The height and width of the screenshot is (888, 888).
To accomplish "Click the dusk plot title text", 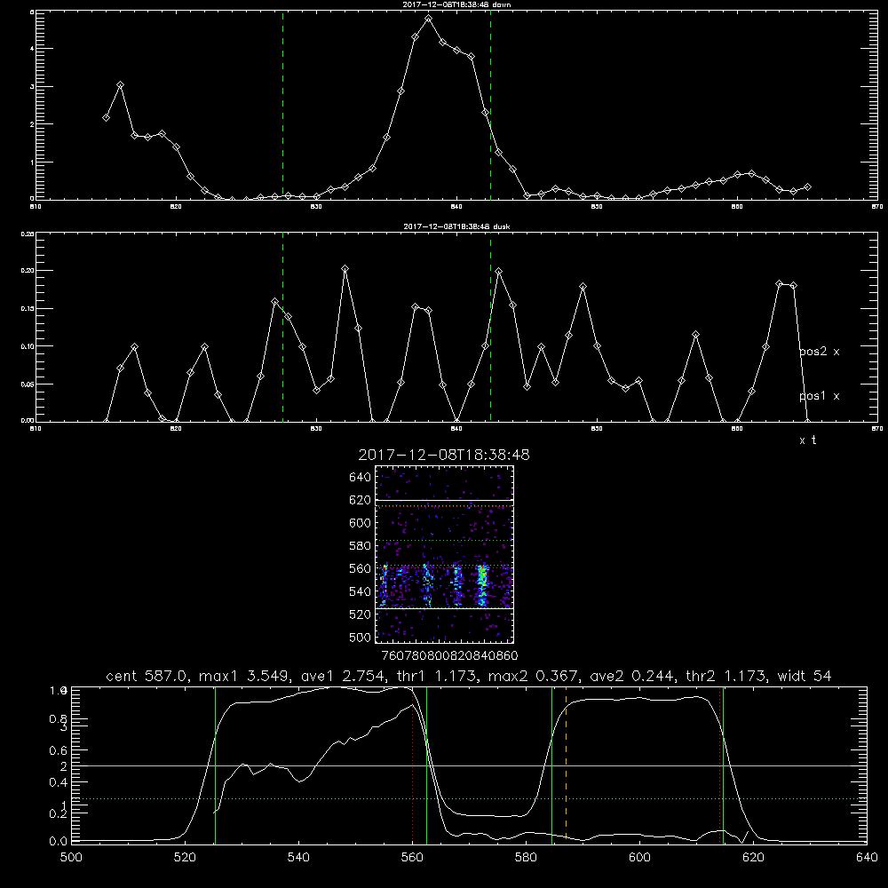I will pyautogui.click(x=456, y=226).
